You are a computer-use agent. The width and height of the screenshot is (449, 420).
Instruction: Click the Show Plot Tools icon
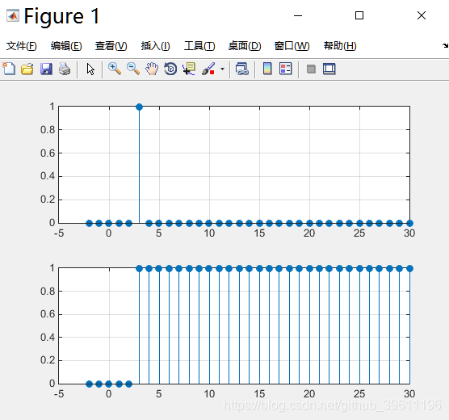tap(329, 69)
